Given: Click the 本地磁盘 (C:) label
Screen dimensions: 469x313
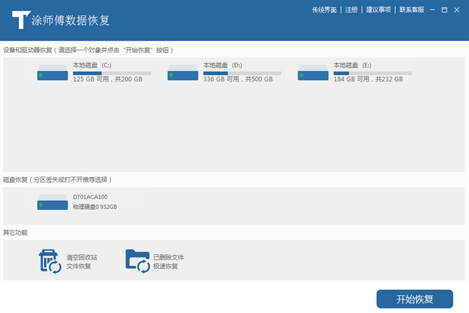Looking at the screenshot, I should (x=91, y=65).
